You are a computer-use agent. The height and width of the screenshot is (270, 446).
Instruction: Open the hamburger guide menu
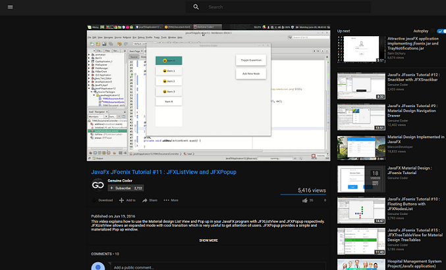pos(11,7)
